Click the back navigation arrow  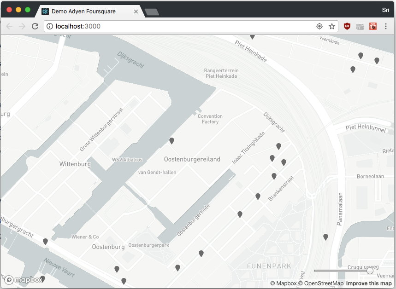click(9, 26)
